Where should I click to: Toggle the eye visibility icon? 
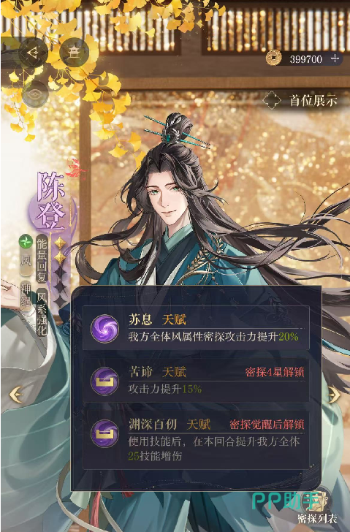pyautogui.click(x=35, y=94)
